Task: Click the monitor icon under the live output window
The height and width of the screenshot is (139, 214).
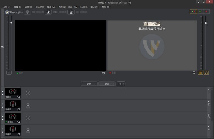Action: pos(194,73)
